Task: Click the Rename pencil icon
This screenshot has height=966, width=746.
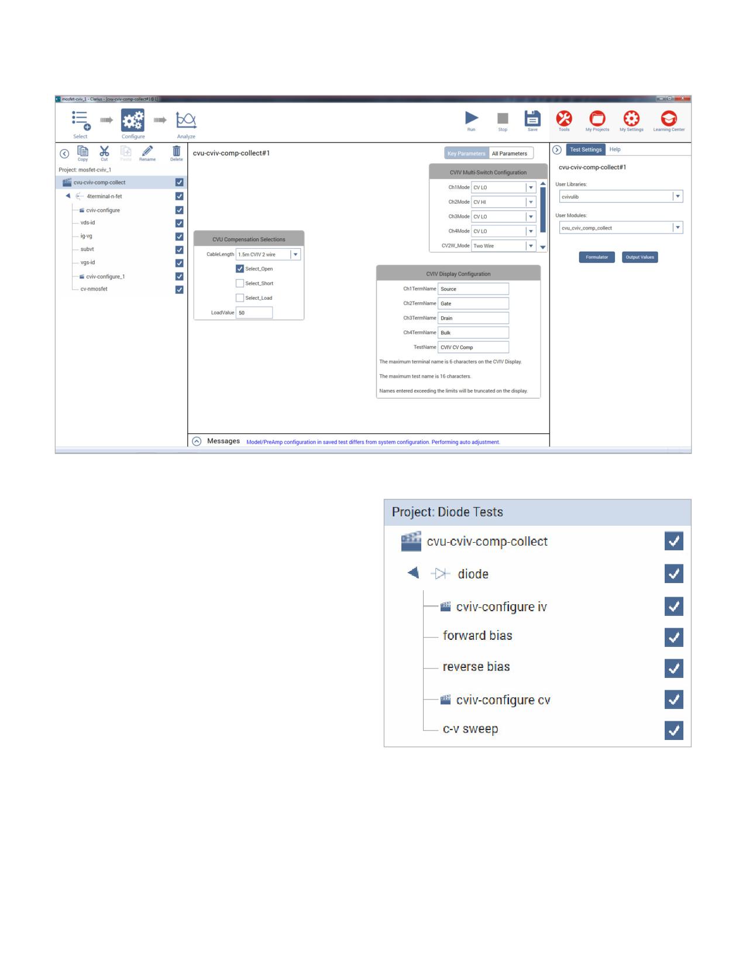Action: [x=147, y=151]
